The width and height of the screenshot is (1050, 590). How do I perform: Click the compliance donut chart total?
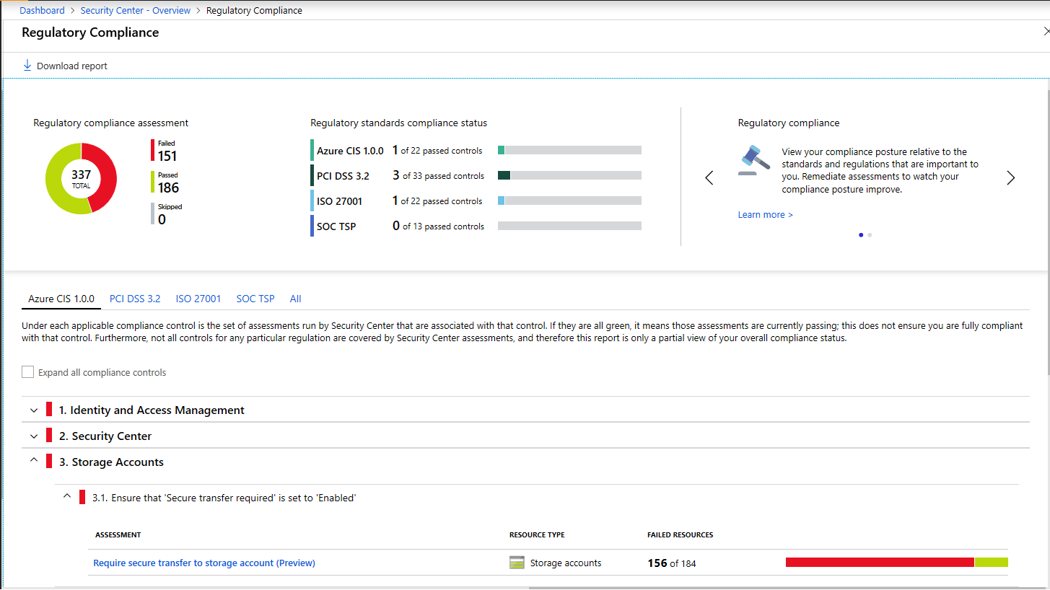[x=81, y=178]
